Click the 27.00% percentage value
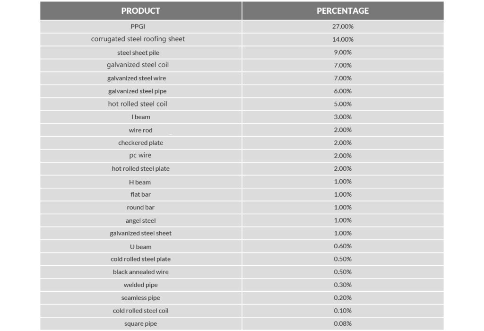 (342, 26)
